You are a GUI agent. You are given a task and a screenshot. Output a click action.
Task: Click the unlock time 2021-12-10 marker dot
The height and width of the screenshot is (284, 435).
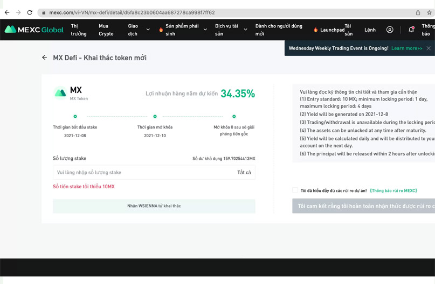tap(155, 116)
